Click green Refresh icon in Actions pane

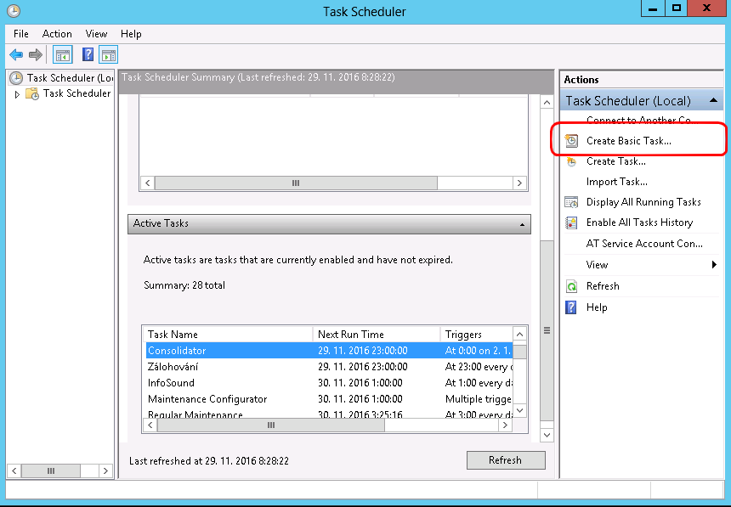572,286
